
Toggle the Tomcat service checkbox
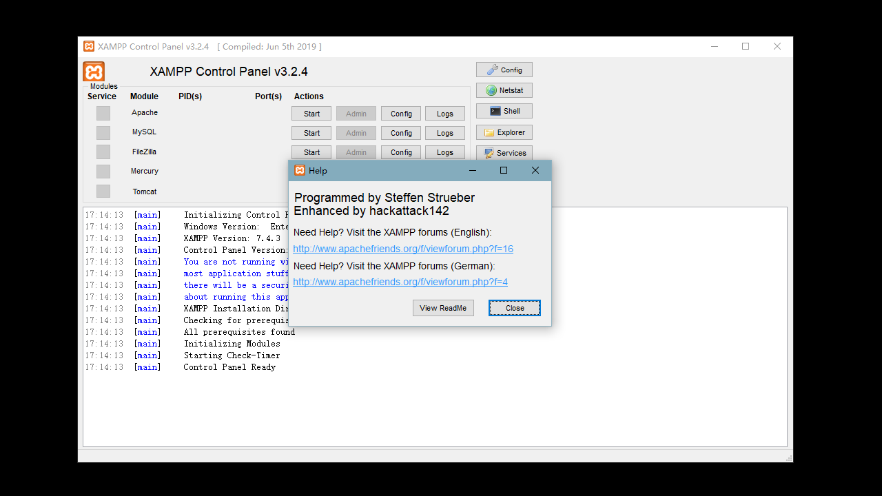coord(103,192)
